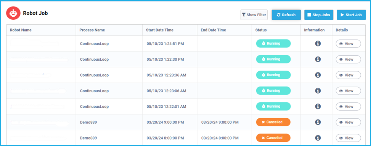Open info icon for 12:22:01 AM job
This screenshot has height=146, width=371.
318,107
